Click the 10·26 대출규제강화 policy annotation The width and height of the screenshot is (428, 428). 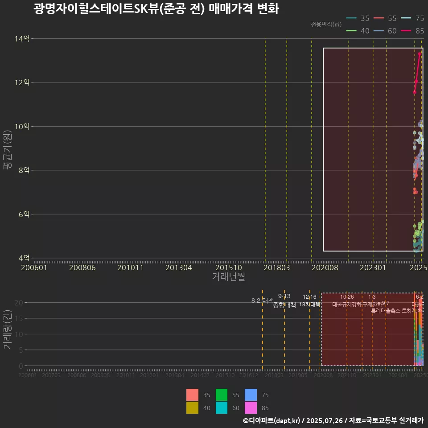pyautogui.click(x=347, y=300)
